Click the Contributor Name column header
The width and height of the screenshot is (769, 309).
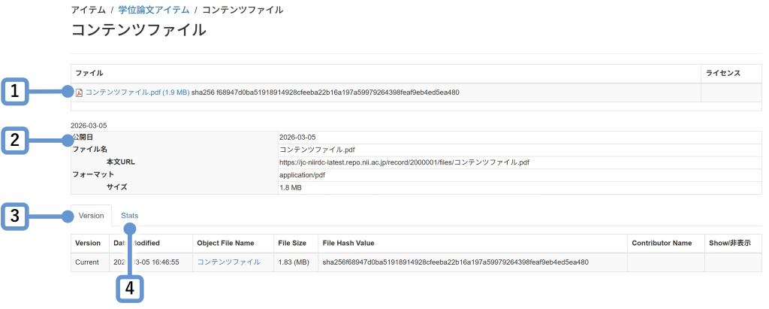pyautogui.click(x=661, y=244)
